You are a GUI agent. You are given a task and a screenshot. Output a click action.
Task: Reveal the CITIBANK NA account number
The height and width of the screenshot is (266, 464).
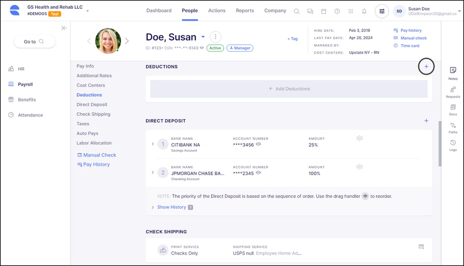coord(259,144)
